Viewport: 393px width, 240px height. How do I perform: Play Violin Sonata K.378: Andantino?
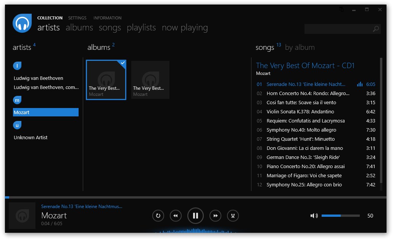pos(316,112)
